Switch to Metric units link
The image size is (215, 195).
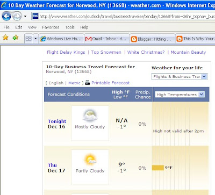point(74,83)
